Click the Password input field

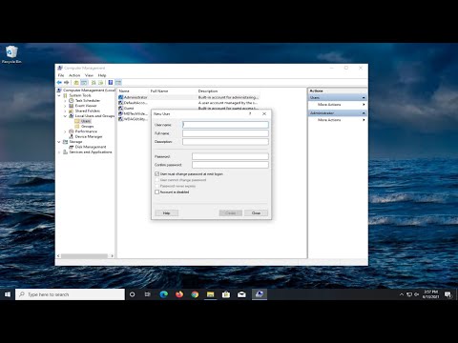(x=230, y=156)
